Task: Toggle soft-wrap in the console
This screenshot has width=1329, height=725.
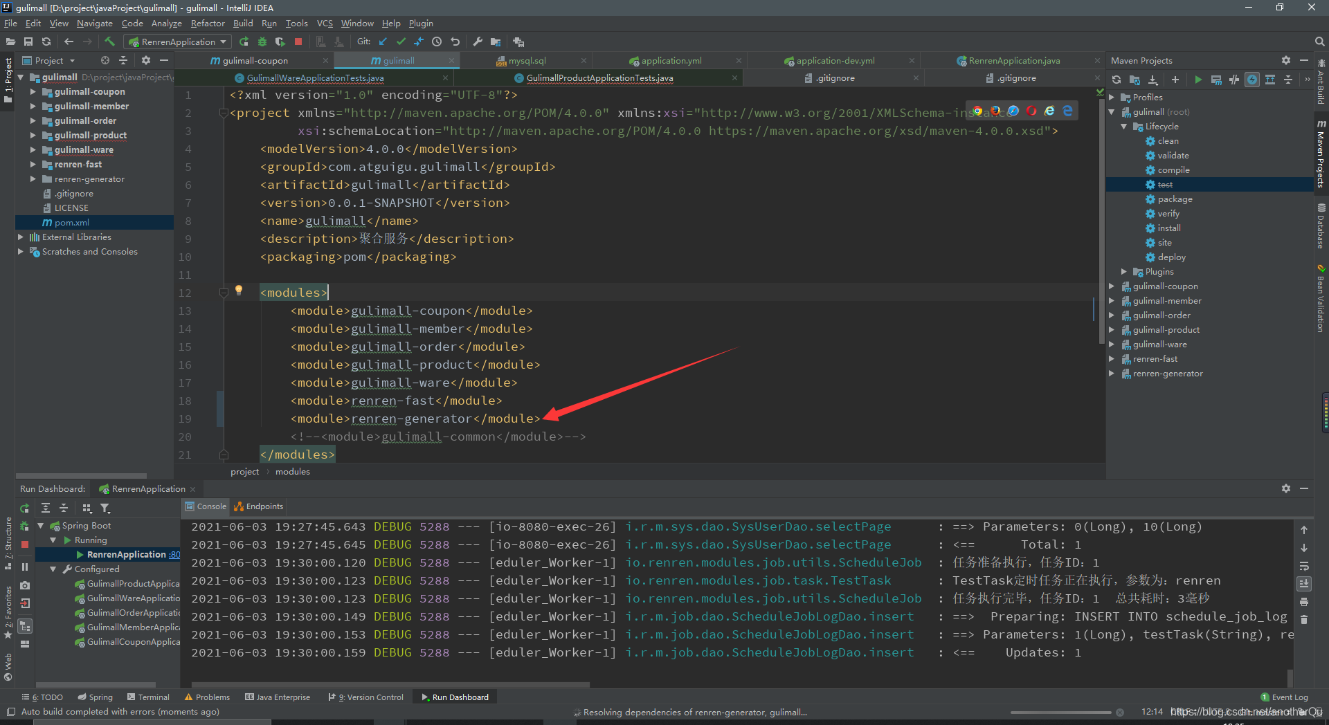Action: click(x=1304, y=566)
